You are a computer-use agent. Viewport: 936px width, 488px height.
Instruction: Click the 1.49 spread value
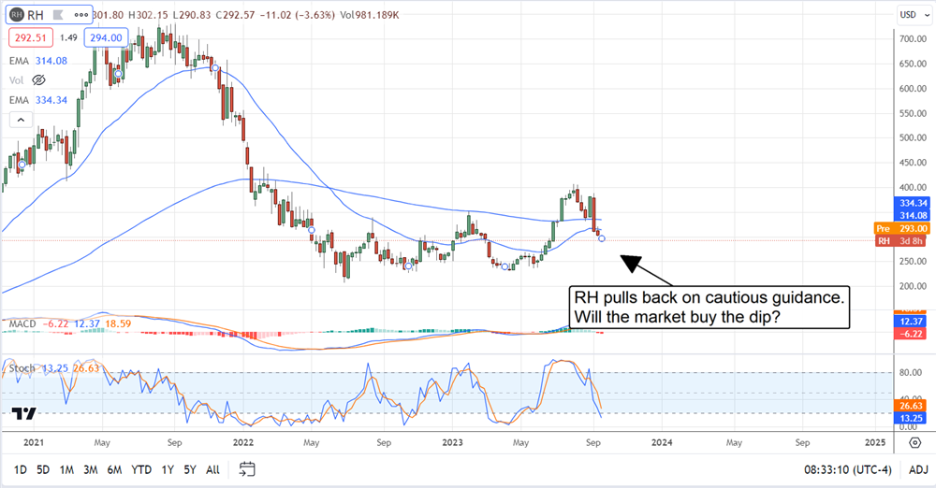68,37
